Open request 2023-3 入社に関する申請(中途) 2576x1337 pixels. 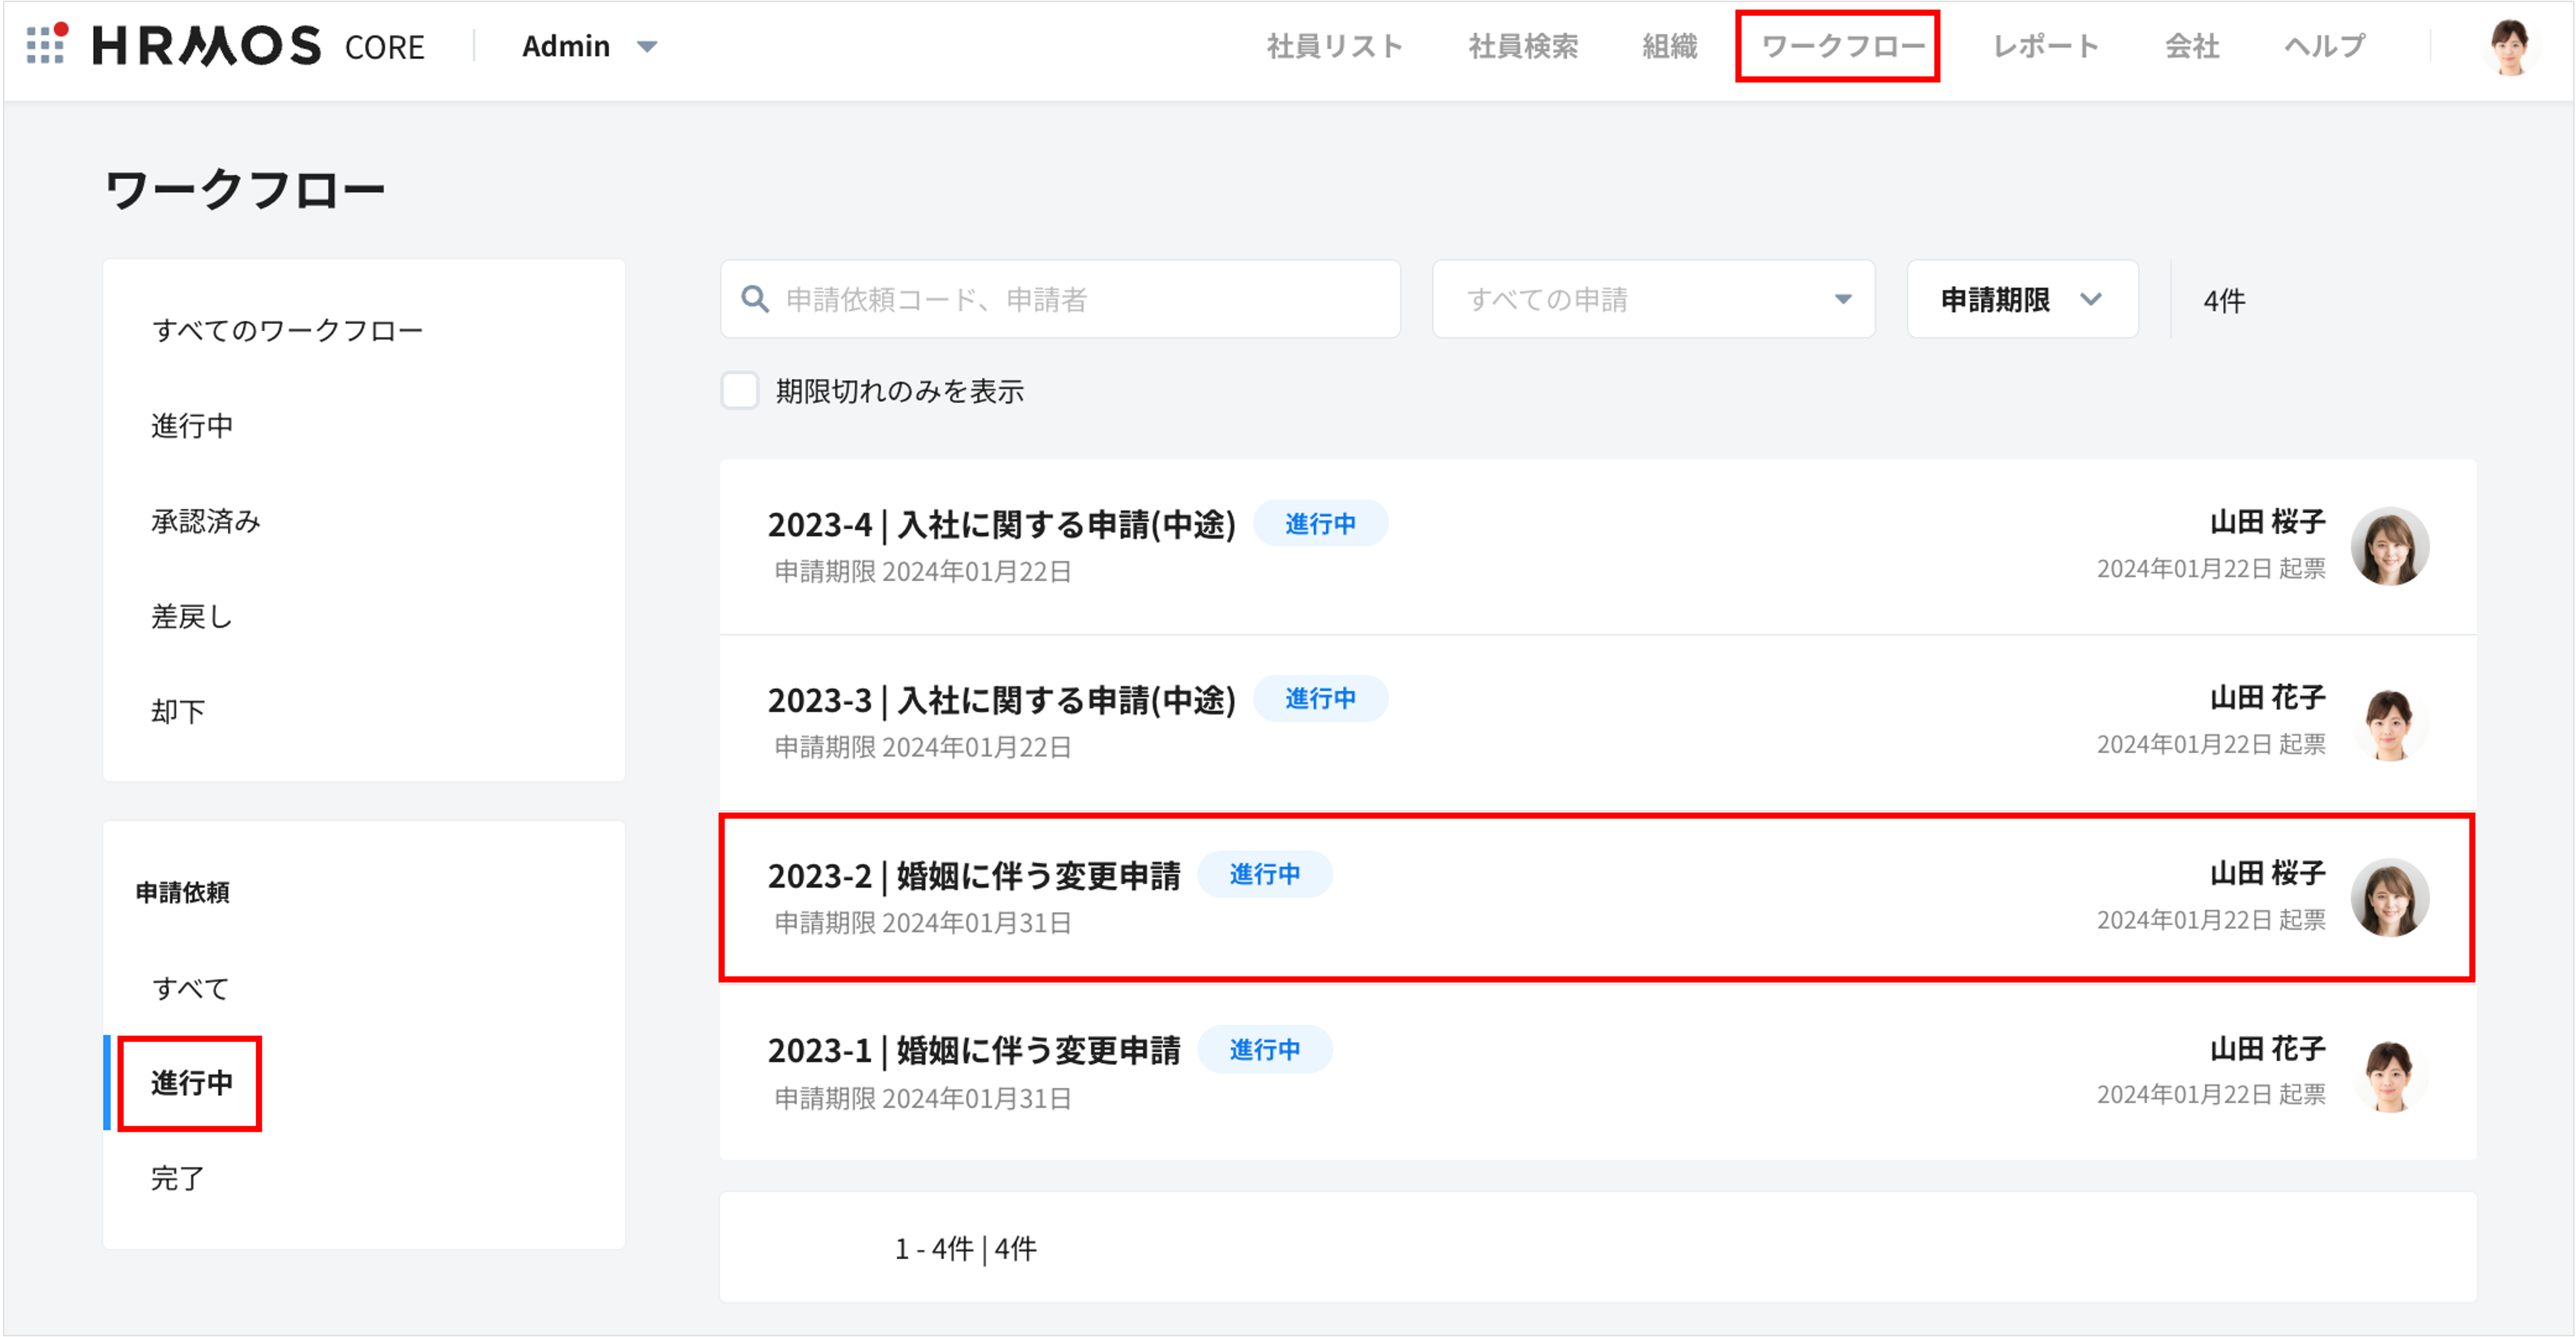1002,698
